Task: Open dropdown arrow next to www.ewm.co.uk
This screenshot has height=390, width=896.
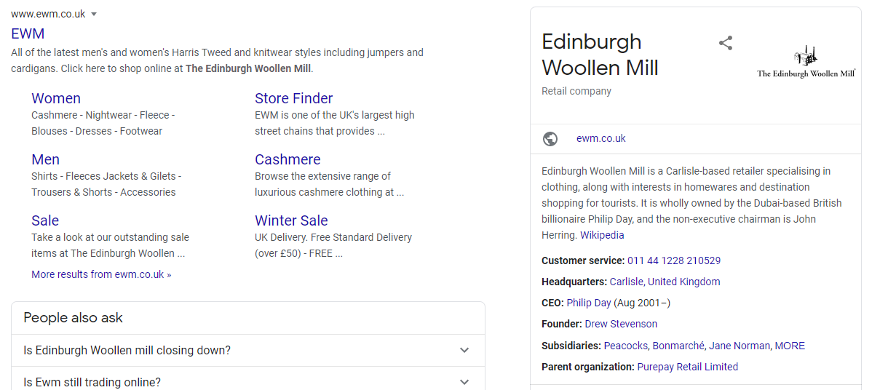Action: pos(95,15)
